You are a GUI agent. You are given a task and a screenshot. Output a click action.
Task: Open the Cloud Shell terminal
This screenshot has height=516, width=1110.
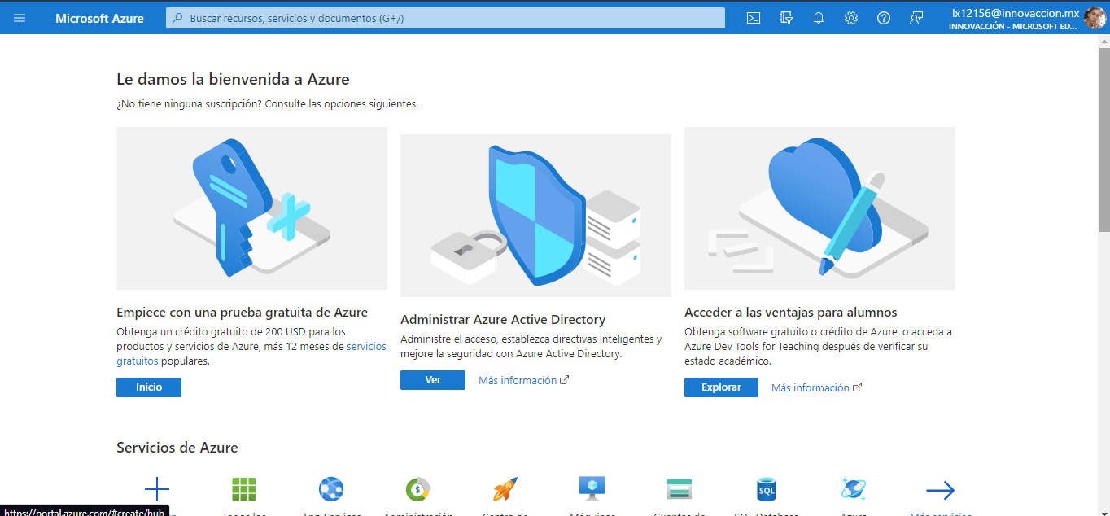(753, 17)
